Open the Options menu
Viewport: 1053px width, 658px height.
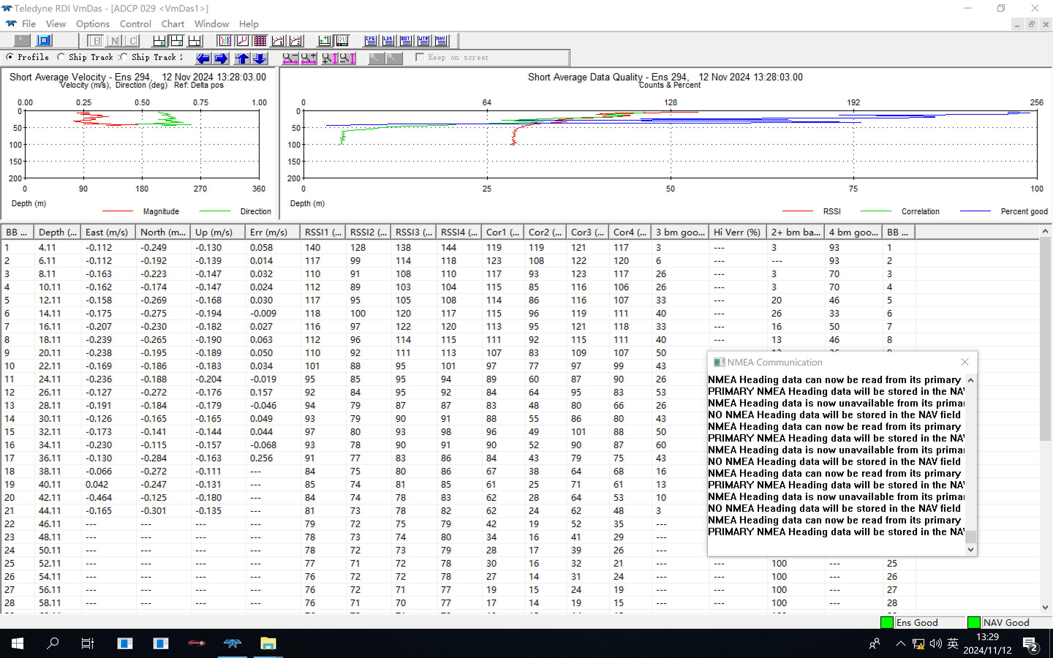pos(92,24)
